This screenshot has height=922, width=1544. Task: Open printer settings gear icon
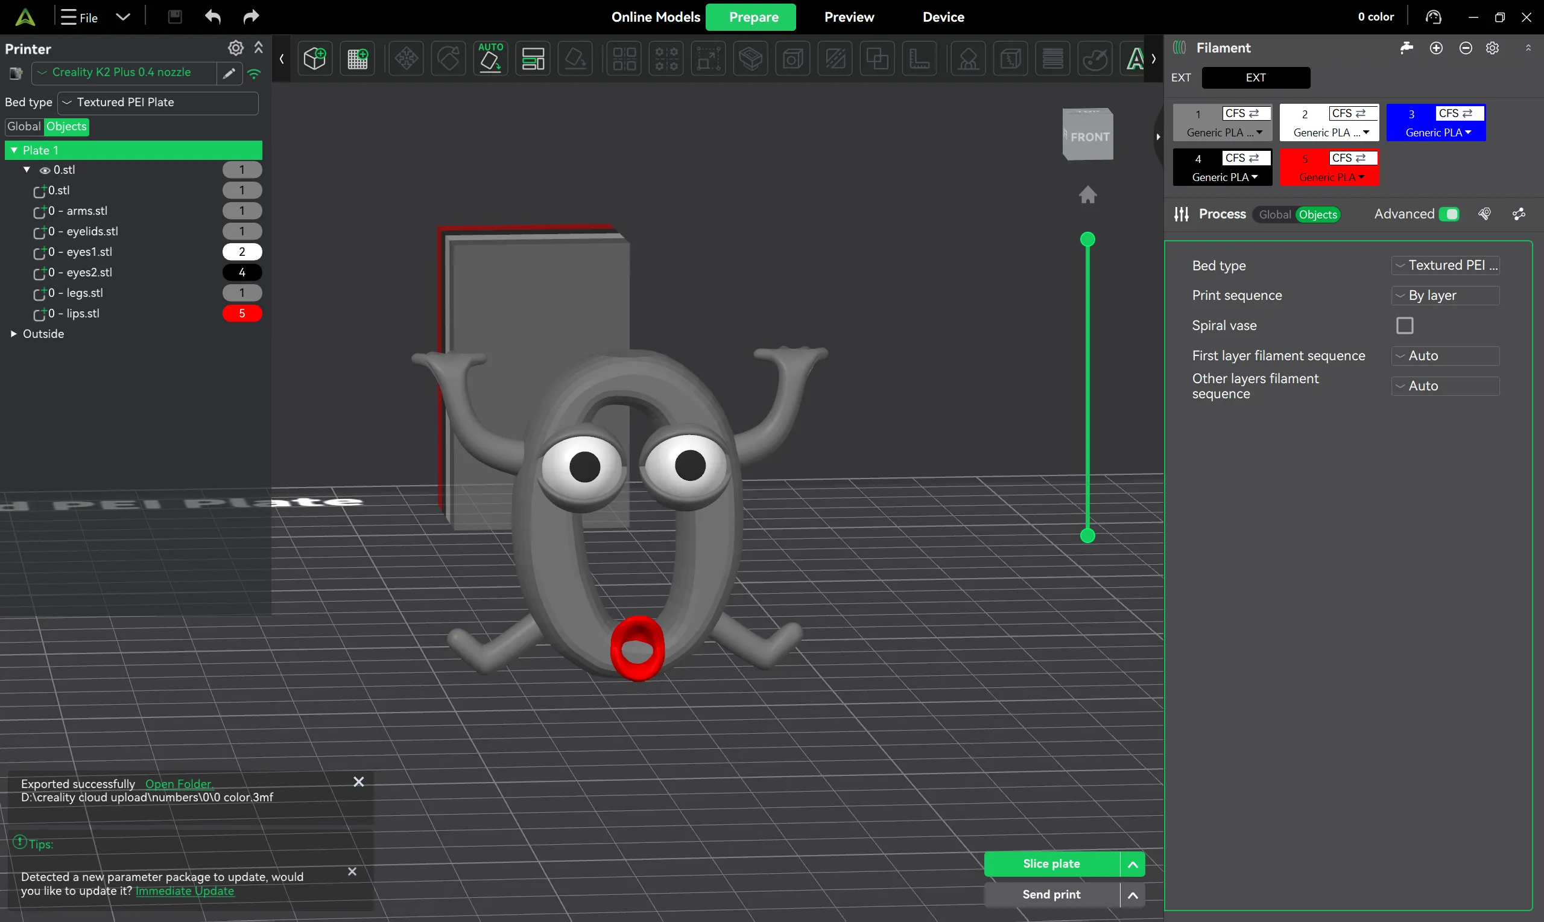pos(236,48)
